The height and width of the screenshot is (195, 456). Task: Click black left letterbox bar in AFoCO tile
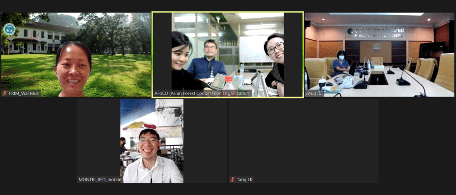point(162,53)
